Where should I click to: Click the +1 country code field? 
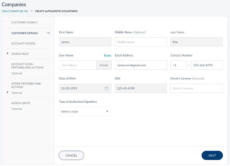[x=178, y=65]
